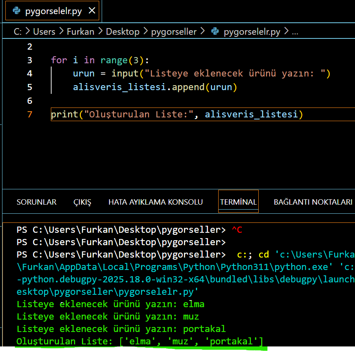The image size is (355, 351).
Task: Close the pygorselelr.py editor tab
Action: coord(92,11)
